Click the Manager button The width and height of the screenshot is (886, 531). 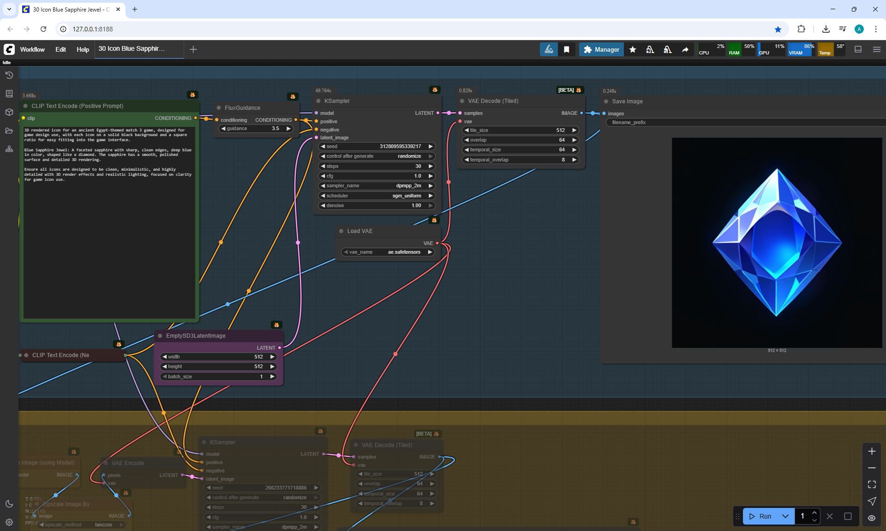(601, 49)
